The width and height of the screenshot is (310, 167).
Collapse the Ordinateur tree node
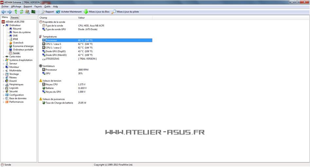4,25
